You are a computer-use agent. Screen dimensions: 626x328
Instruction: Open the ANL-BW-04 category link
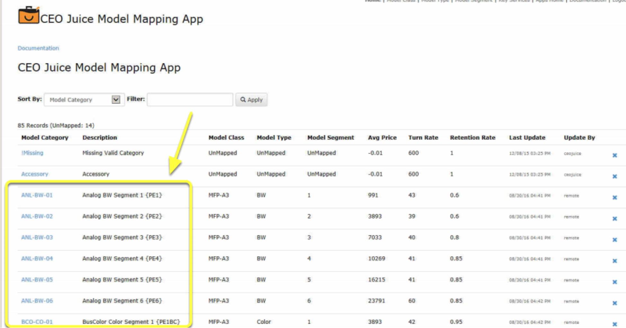[x=37, y=258]
